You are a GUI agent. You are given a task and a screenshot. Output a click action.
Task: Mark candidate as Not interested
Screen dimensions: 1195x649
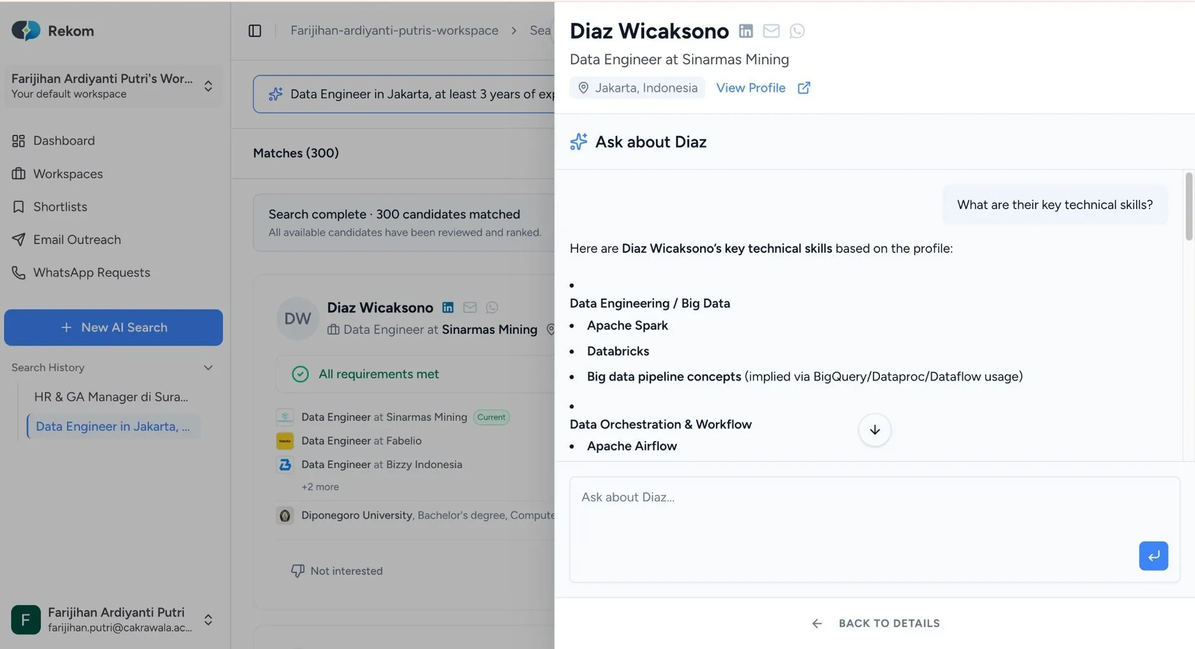[337, 571]
